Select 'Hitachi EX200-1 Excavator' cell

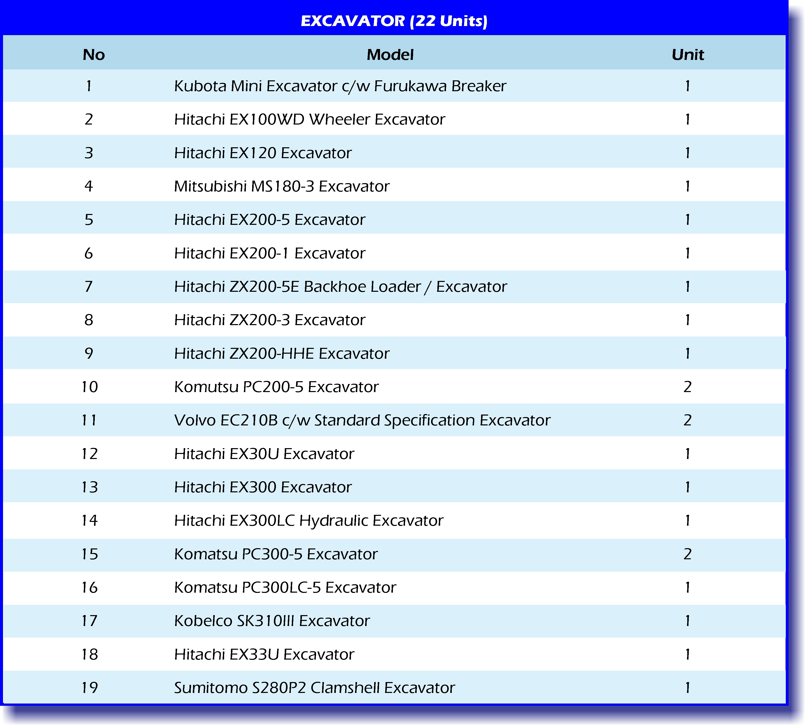tap(270, 253)
